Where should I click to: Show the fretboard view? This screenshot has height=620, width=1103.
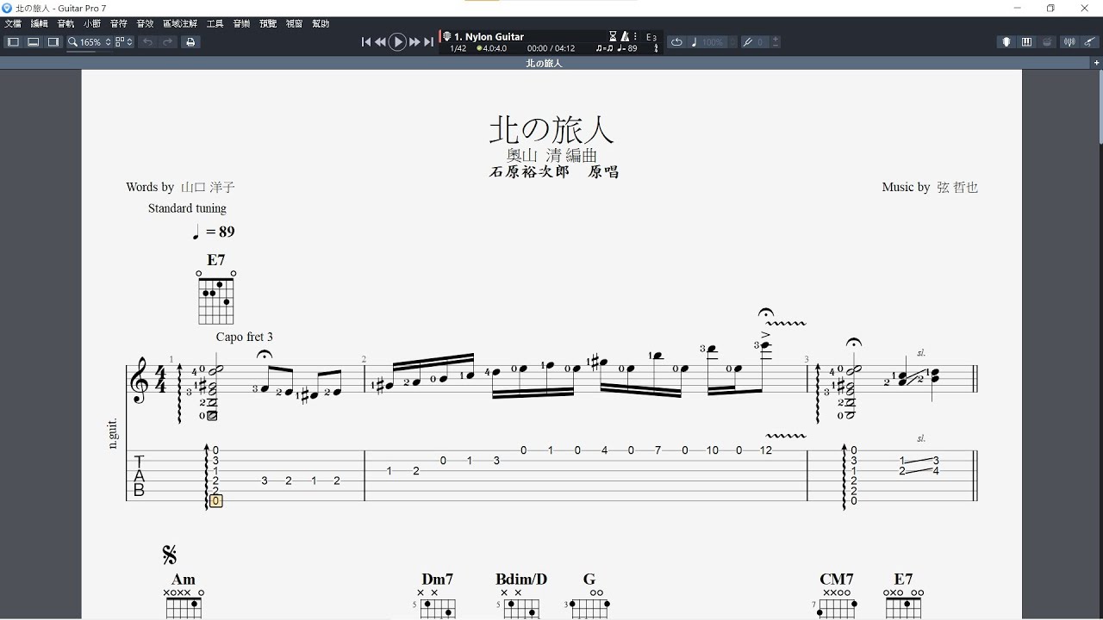tap(1006, 42)
